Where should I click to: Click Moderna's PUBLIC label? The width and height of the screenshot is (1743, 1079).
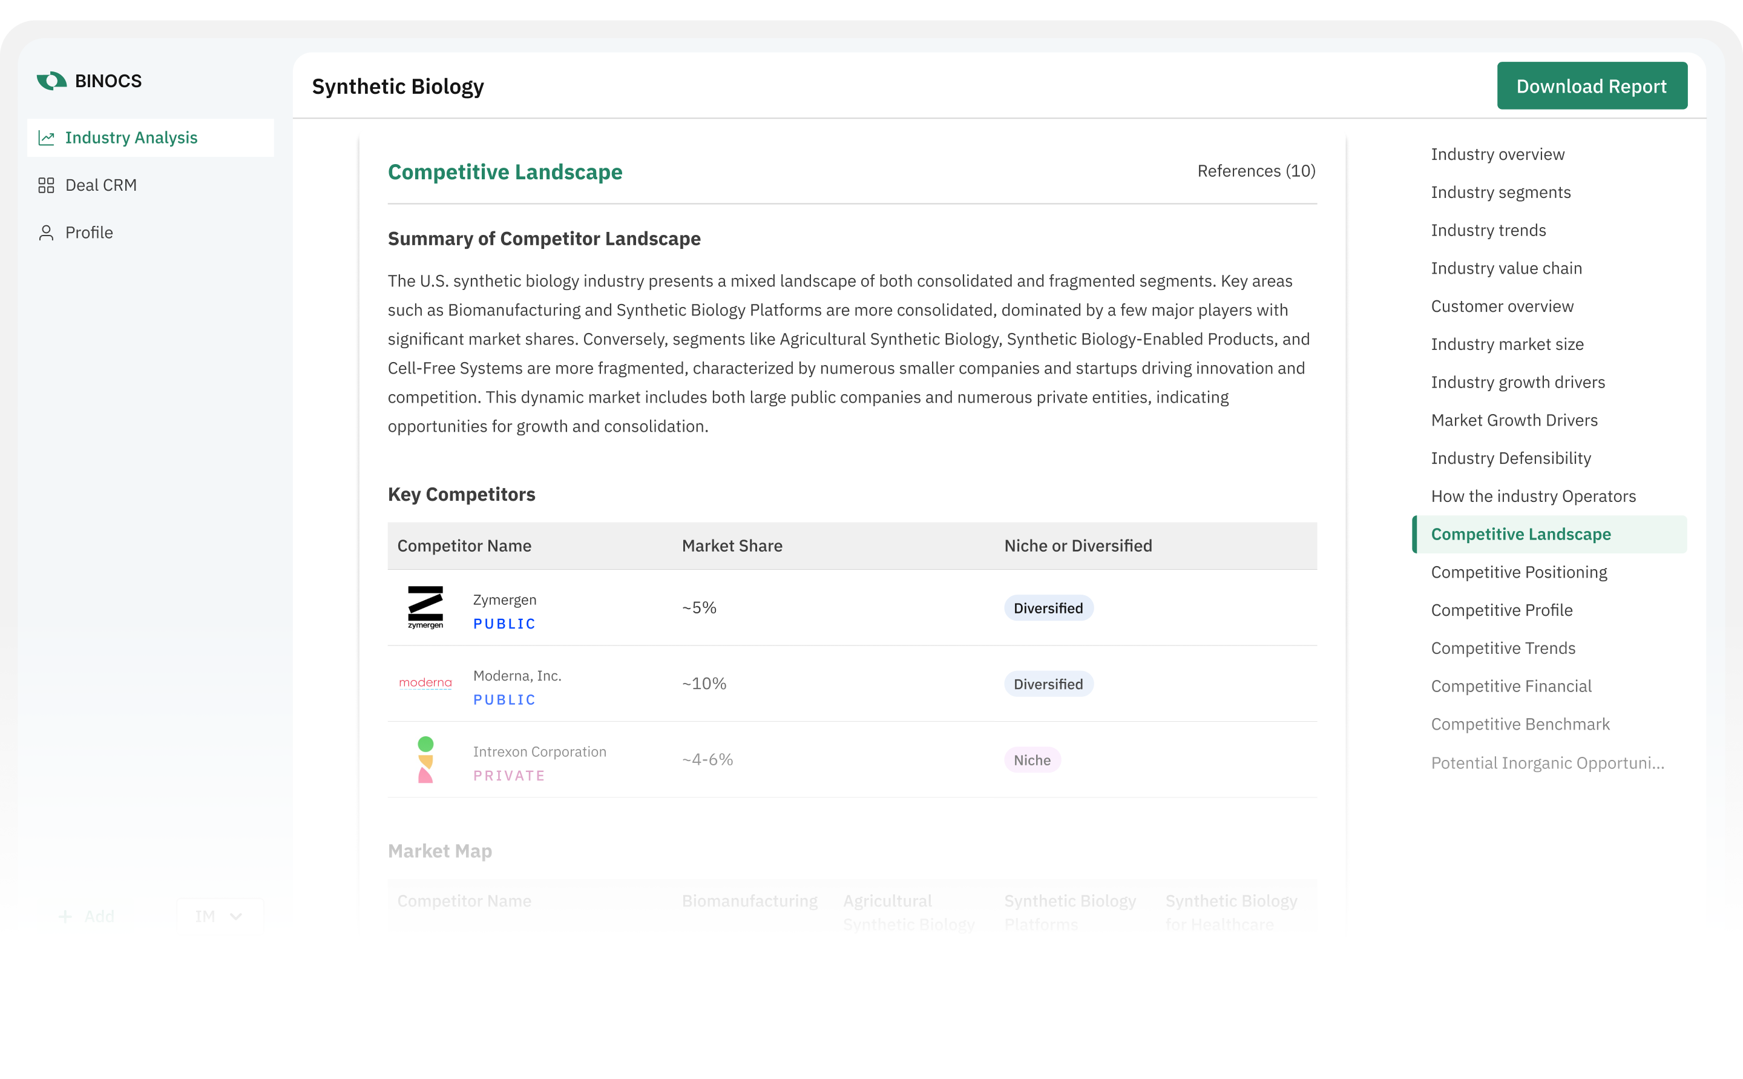(x=504, y=699)
